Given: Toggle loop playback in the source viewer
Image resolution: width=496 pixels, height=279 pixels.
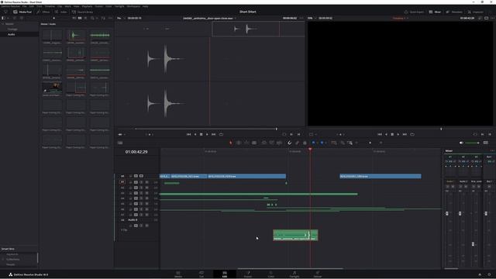Looking at the screenshot, I should [221, 134].
